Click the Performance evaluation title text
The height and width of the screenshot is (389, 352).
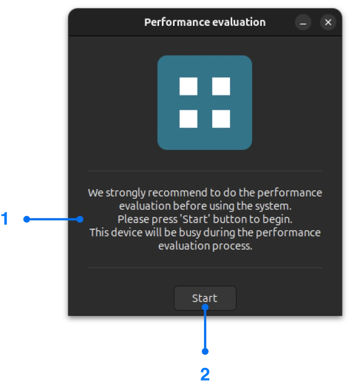[205, 22]
